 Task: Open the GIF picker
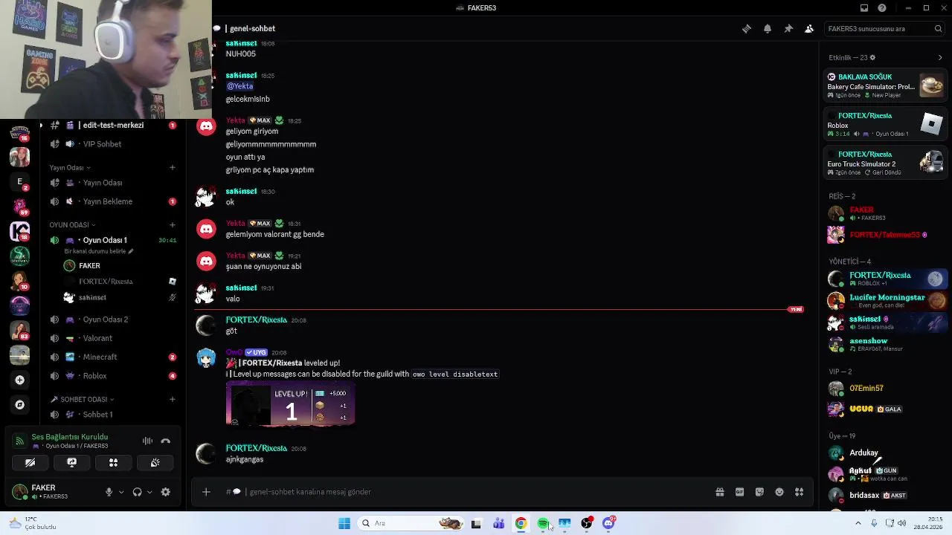pos(740,492)
